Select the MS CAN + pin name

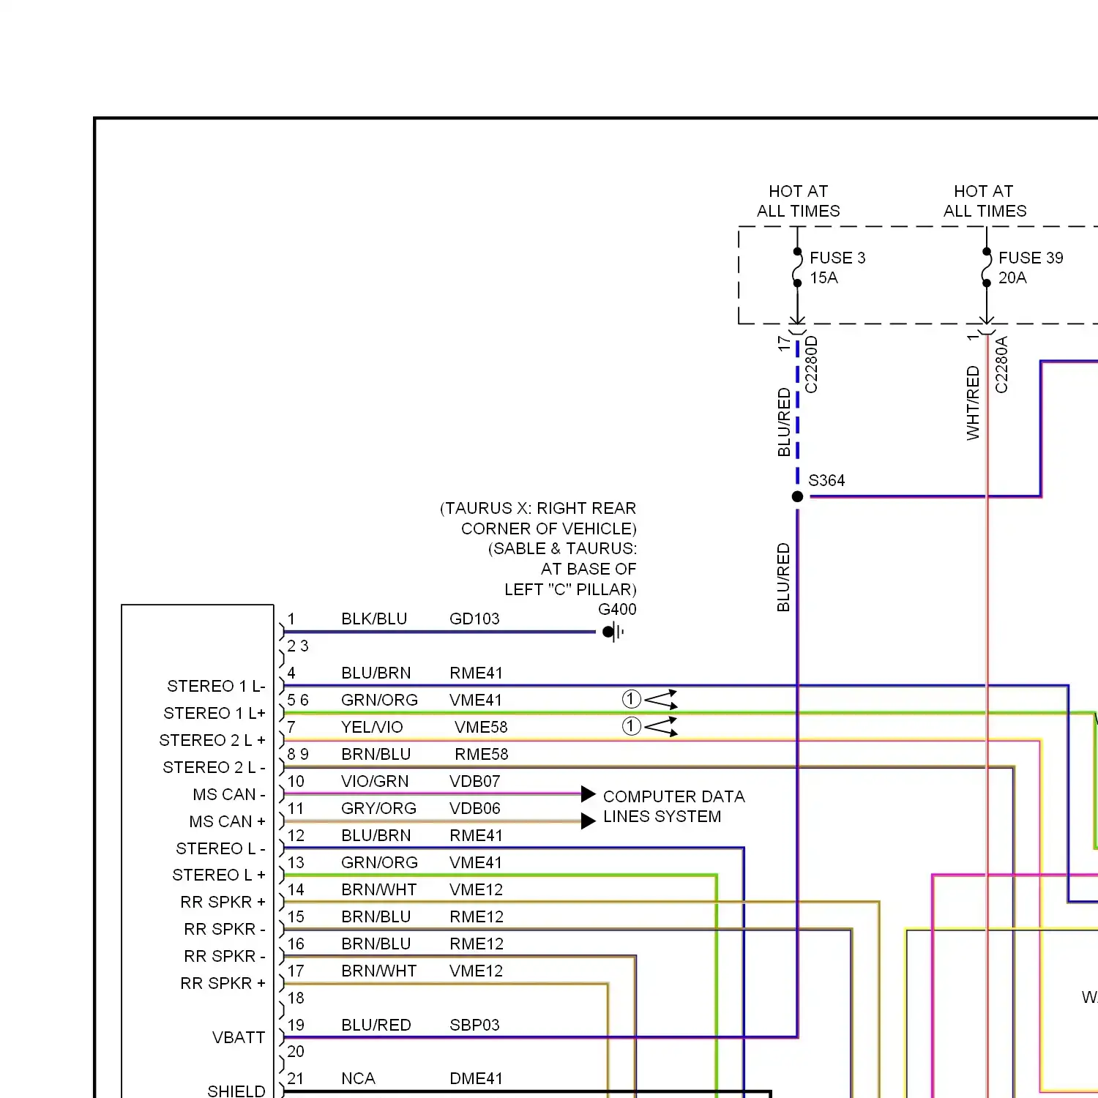pos(227,821)
